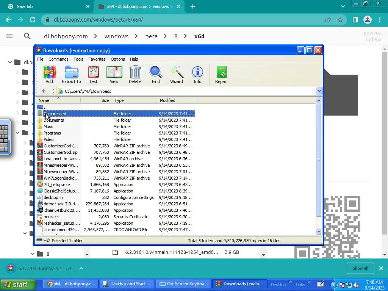
Task: Close the New Tab tab
Action: pyautogui.click(x=88, y=7)
